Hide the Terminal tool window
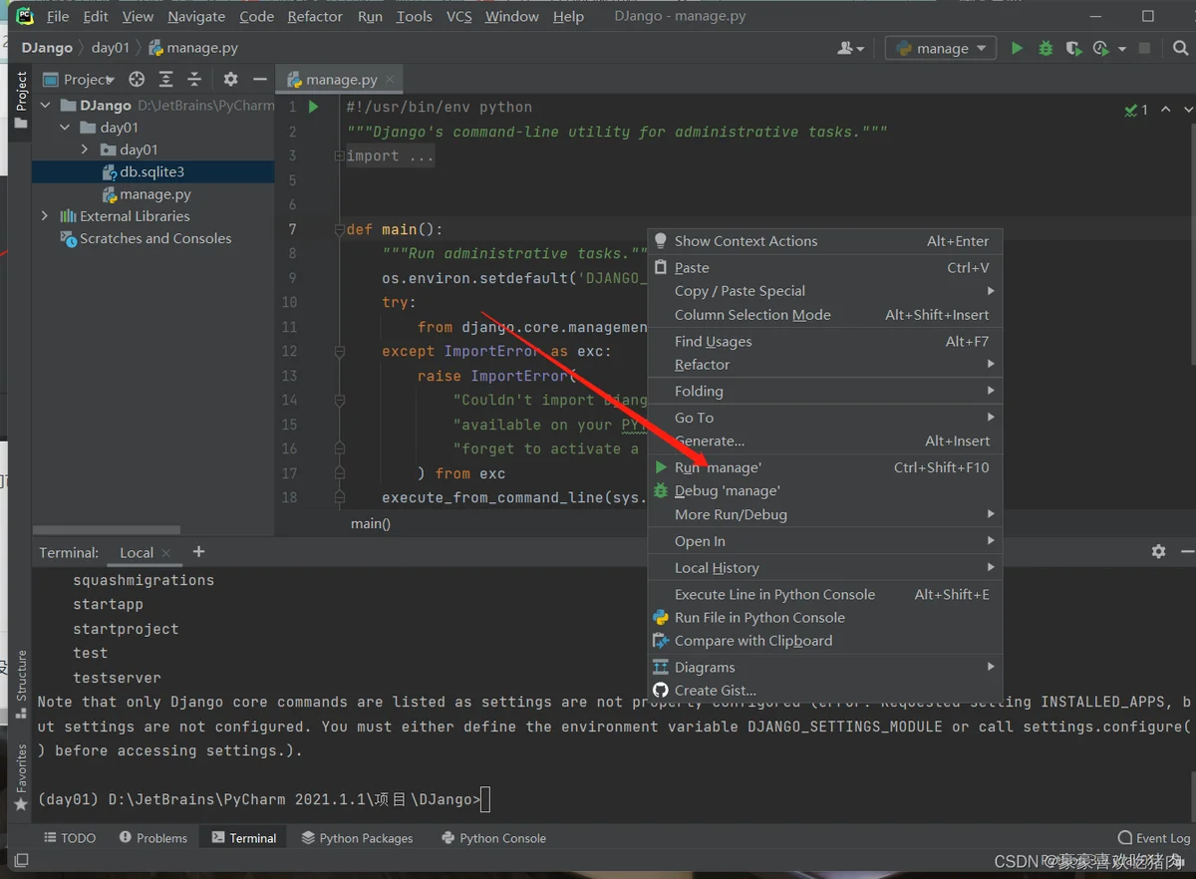This screenshot has width=1196, height=879. (1187, 551)
